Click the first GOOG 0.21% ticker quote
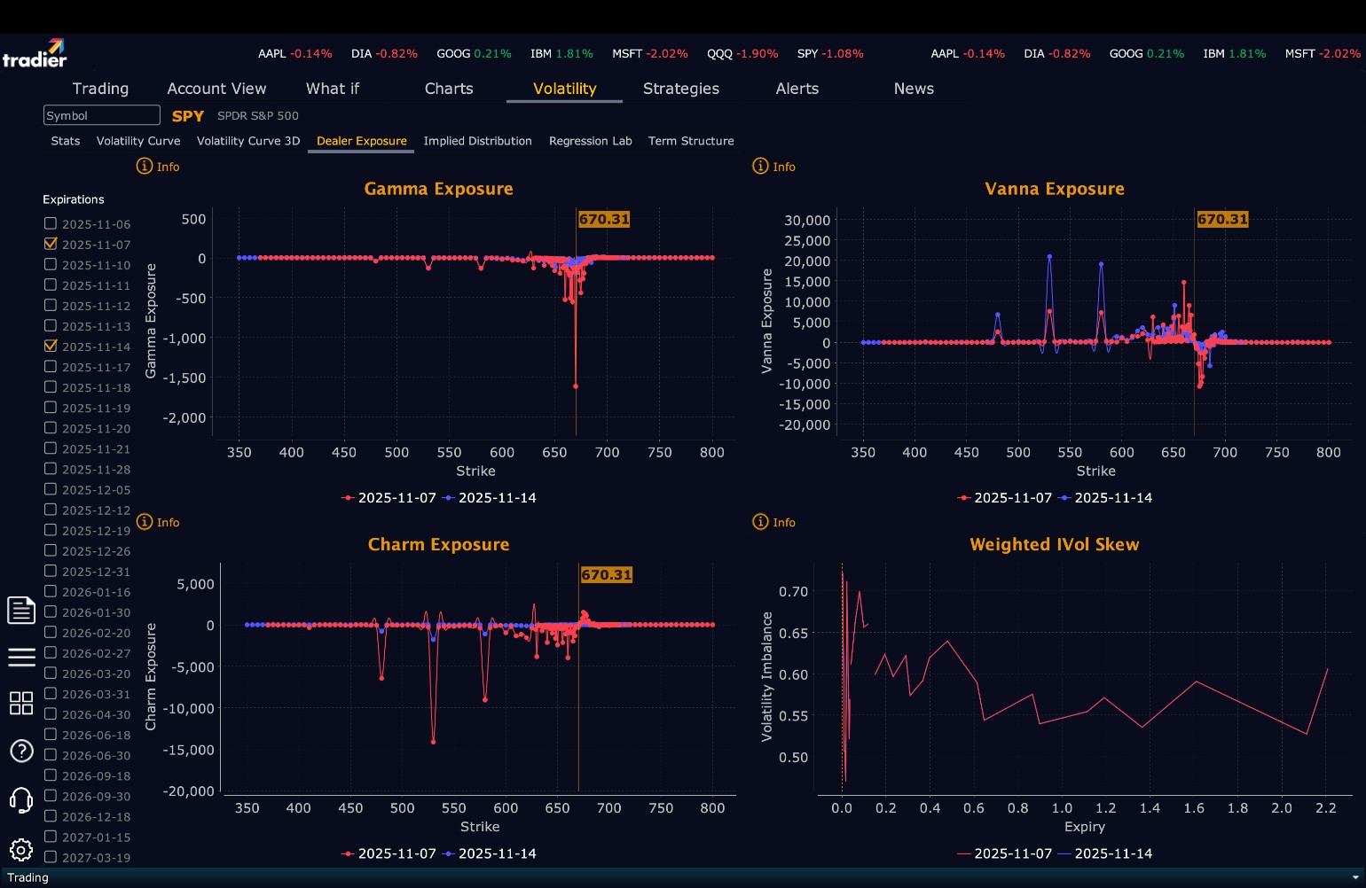 474,53
